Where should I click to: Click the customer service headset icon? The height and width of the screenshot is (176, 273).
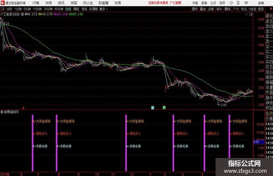[231, 3]
